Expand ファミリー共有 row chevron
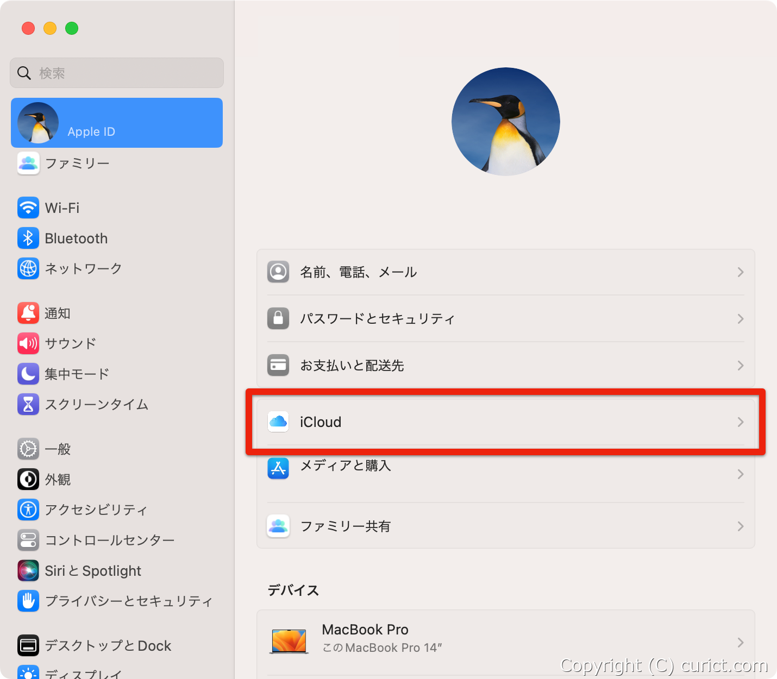Screen dimensions: 777x679 [x=741, y=526]
